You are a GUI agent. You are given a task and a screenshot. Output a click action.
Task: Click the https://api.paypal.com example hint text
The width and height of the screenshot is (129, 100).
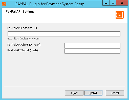pyautogui.click(x=26, y=38)
